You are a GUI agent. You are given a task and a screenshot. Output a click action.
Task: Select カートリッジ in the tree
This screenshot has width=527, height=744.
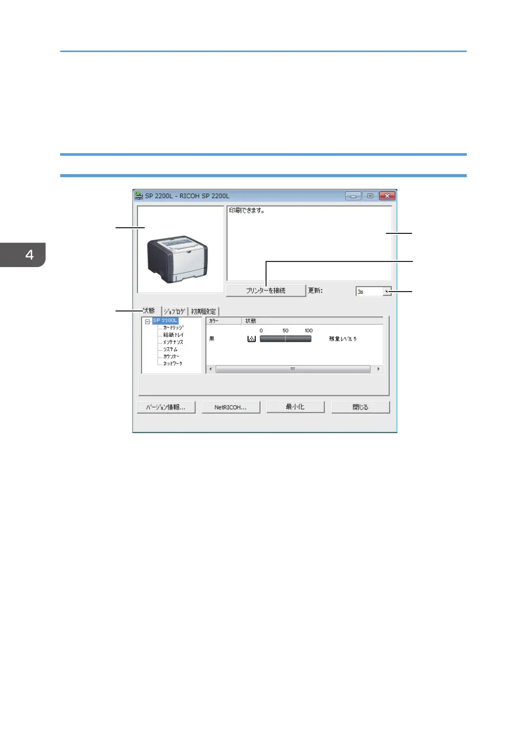(x=173, y=328)
